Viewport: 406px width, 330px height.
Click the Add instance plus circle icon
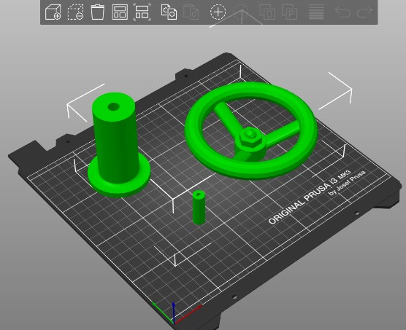click(x=218, y=12)
